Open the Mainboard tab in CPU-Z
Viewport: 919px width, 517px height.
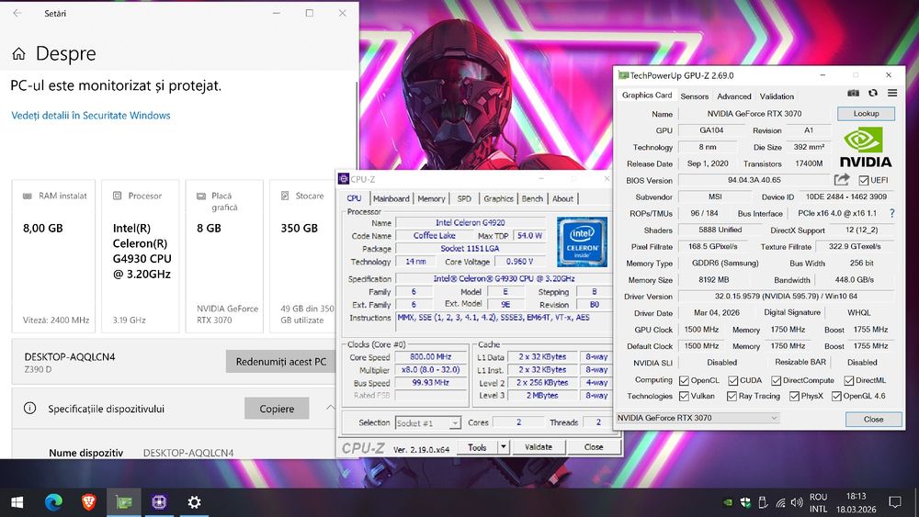coord(391,198)
